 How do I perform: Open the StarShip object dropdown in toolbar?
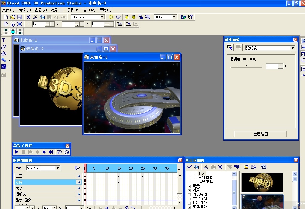(102, 17)
